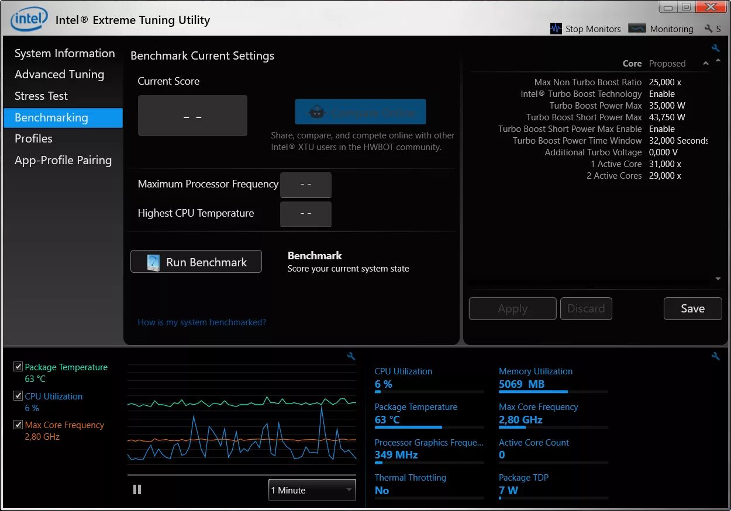
Task: Click Maximum Processor Frequency value box
Action: pyautogui.click(x=306, y=185)
